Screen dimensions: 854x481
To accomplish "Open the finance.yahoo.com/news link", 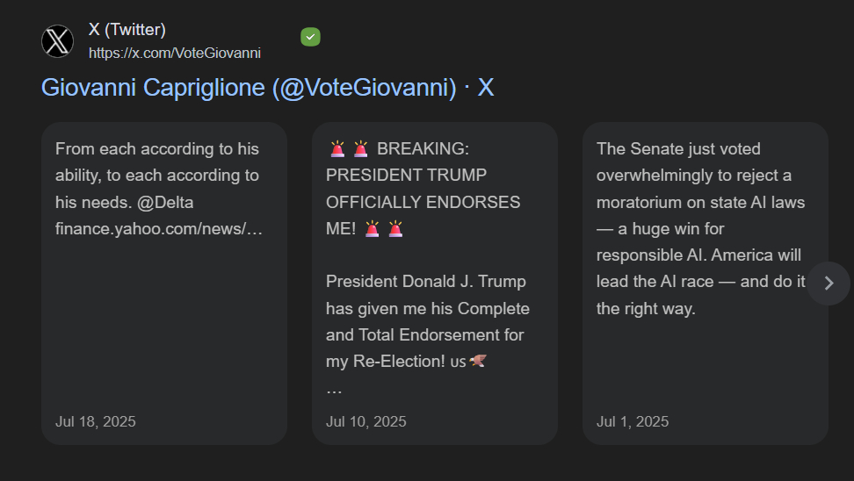I will pyautogui.click(x=159, y=229).
